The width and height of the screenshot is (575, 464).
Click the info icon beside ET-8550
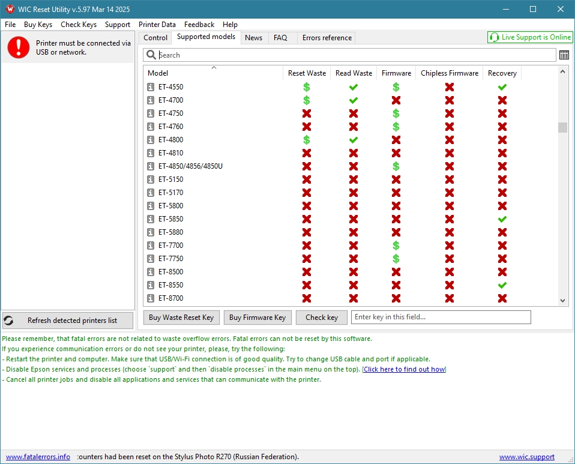point(151,285)
